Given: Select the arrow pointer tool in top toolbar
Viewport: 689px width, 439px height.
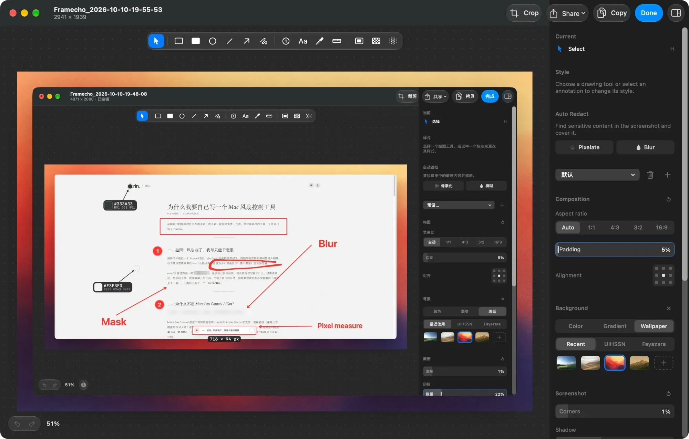Looking at the screenshot, I should 156,41.
